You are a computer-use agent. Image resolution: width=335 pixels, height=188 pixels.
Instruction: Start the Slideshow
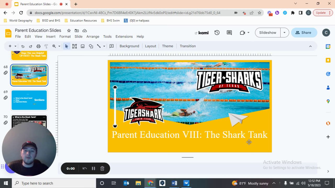267,33
